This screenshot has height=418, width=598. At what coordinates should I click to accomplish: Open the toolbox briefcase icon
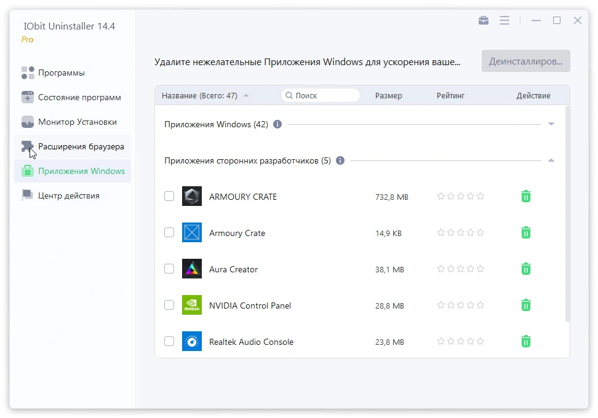coord(483,20)
